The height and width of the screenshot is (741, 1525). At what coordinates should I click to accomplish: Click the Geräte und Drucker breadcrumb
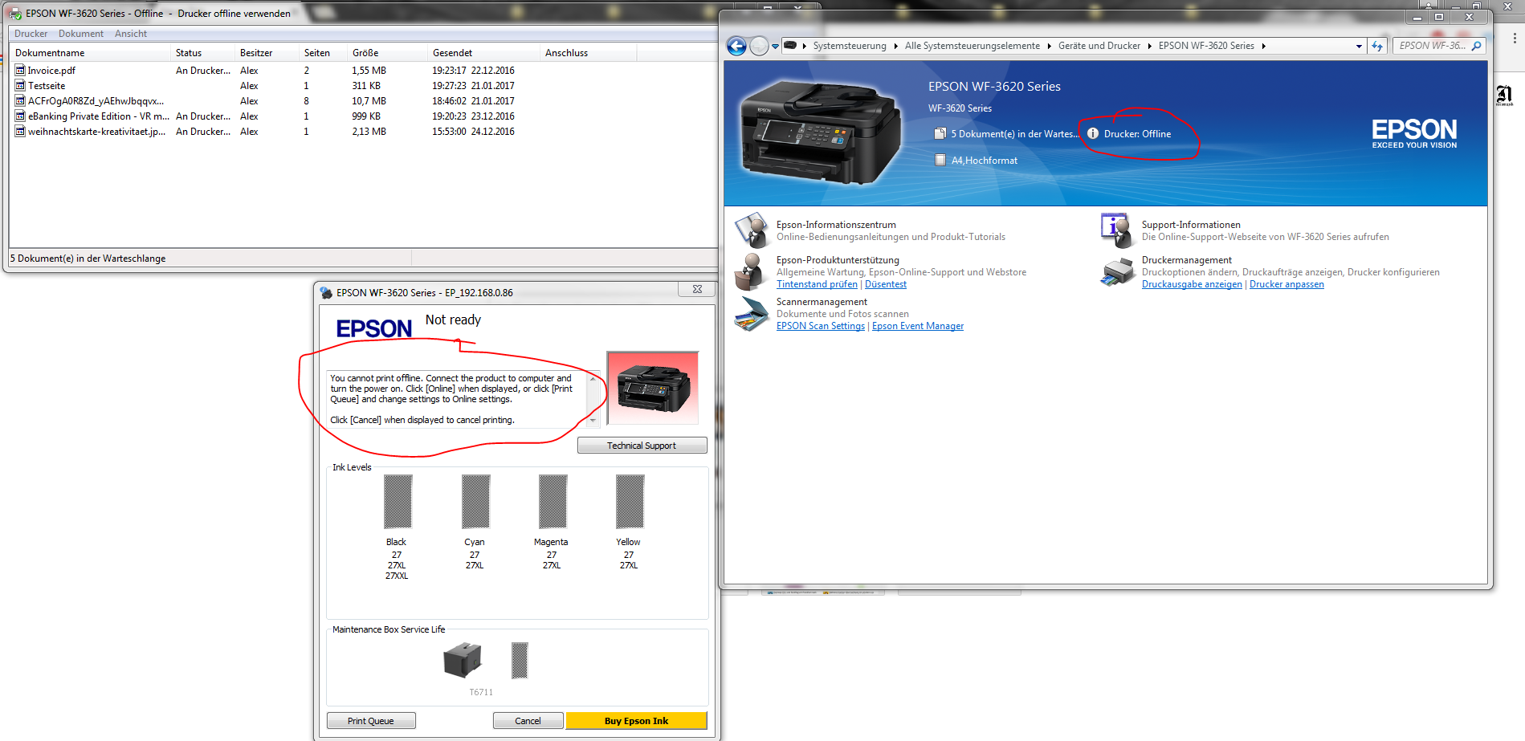1099,46
